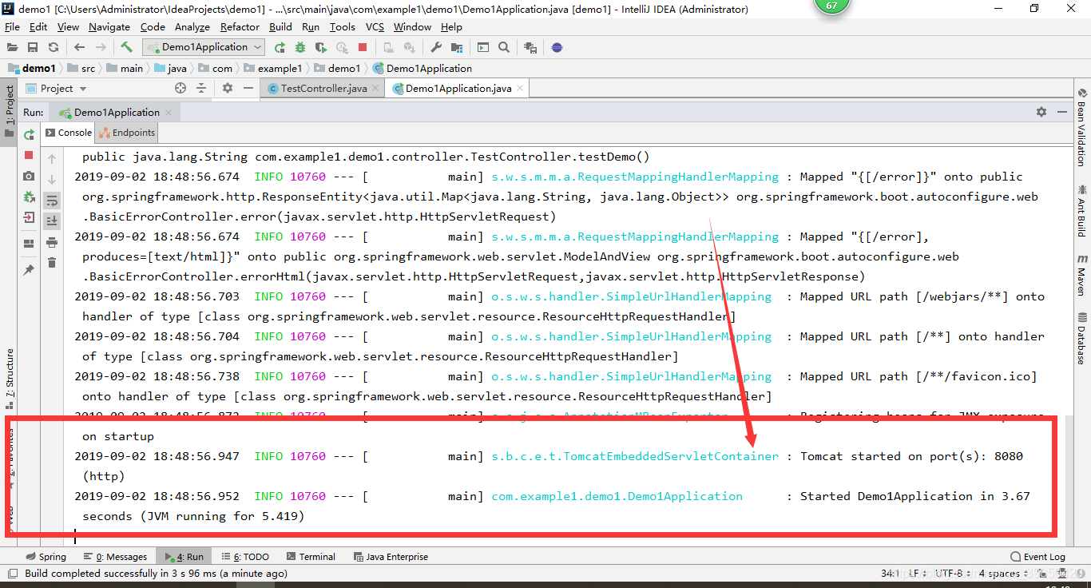Navigate forward with the right arrow icon
The image size is (1091, 588).
(x=101, y=47)
